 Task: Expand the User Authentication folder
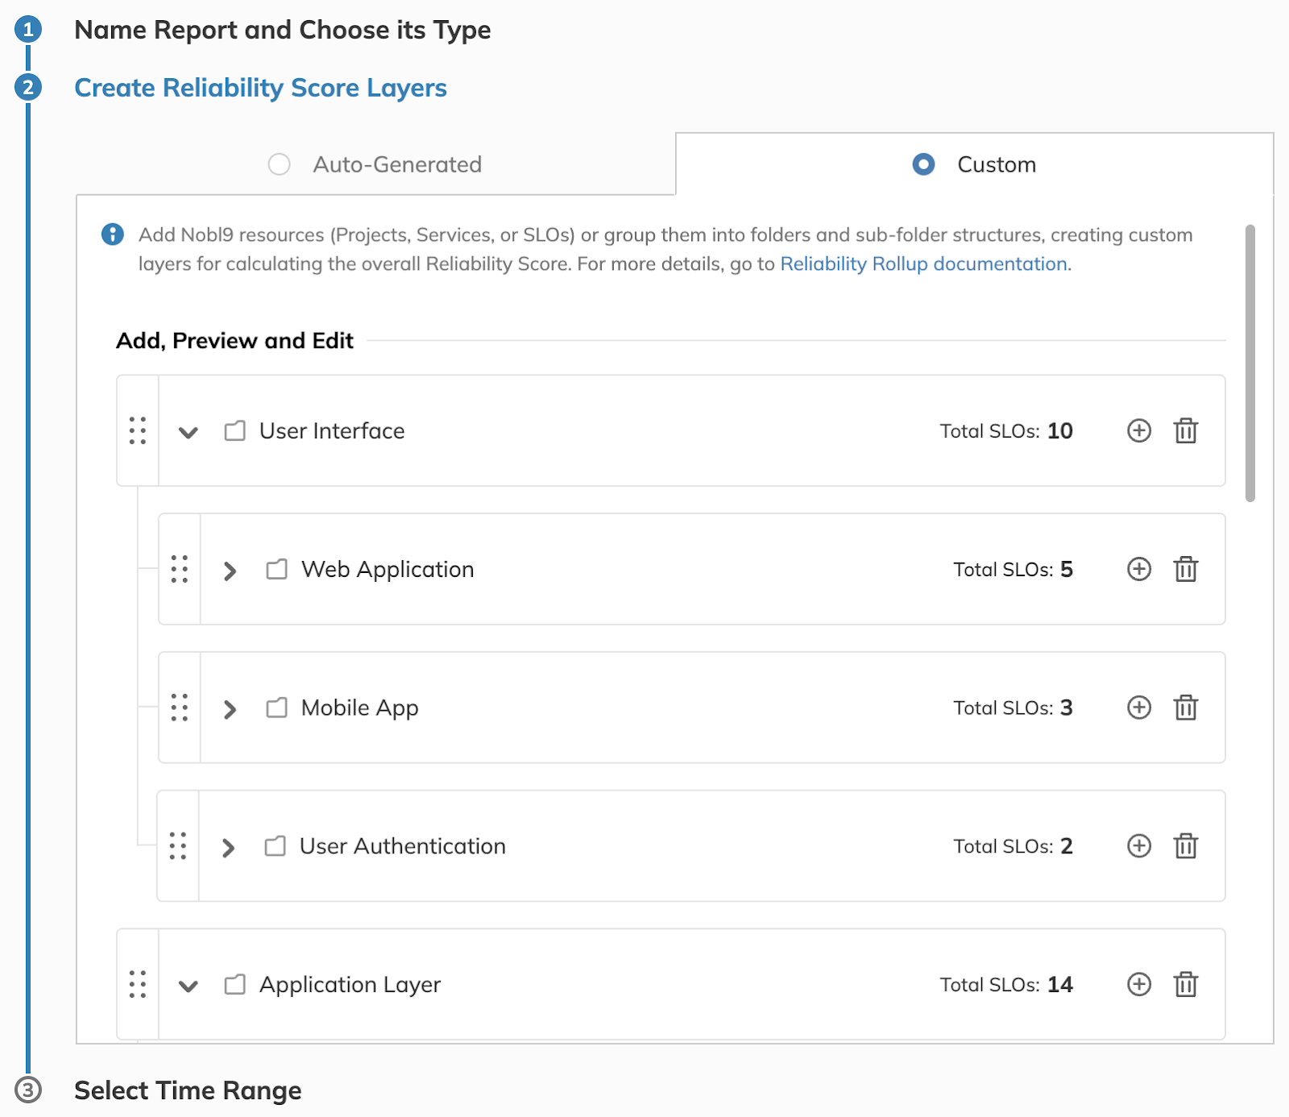[x=228, y=847]
